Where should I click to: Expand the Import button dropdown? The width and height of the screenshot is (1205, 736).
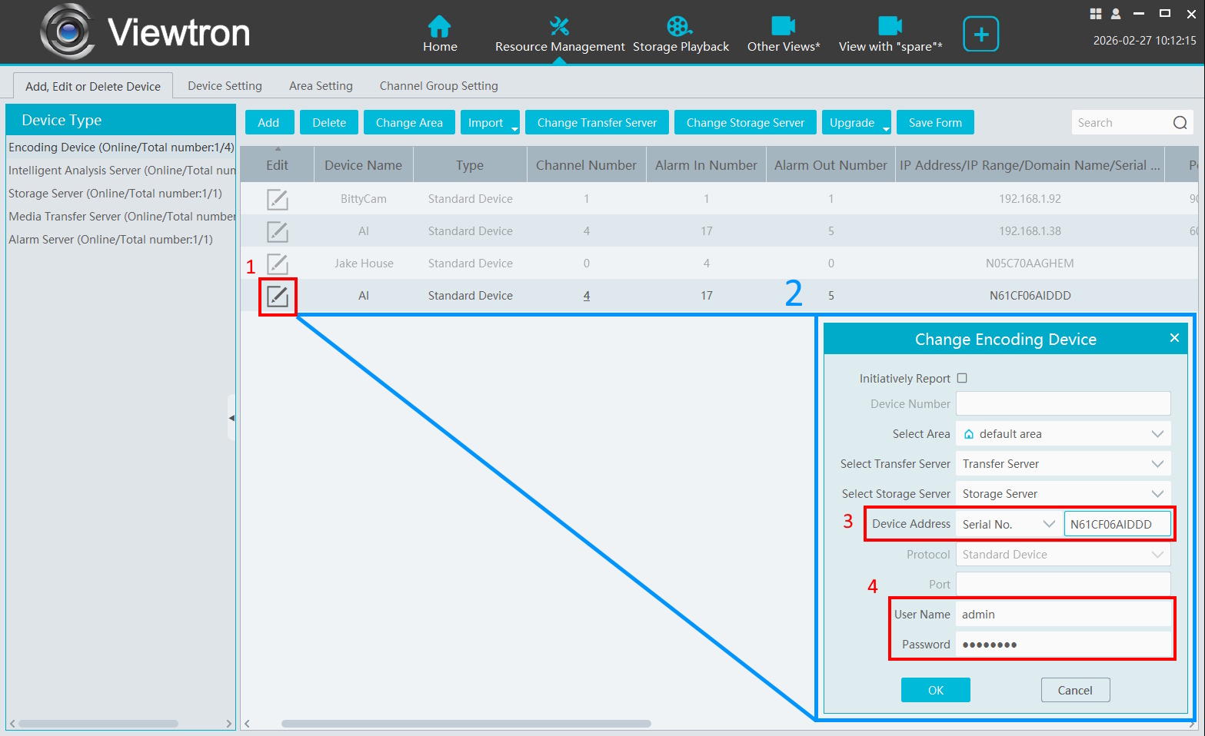(x=514, y=128)
